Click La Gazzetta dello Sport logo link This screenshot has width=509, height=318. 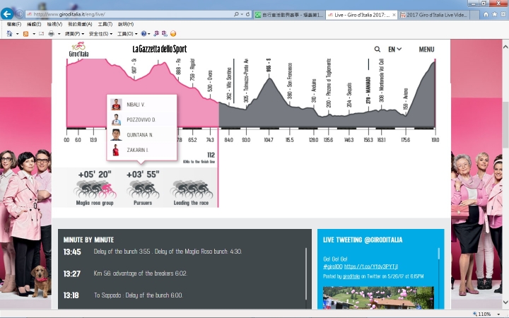[x=159, y=49]
